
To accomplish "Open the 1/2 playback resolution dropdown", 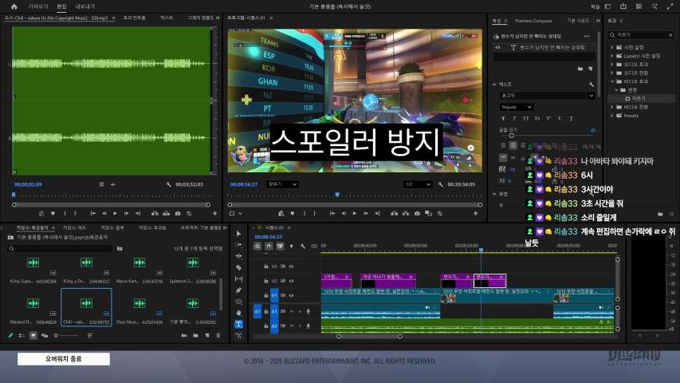I will (417, 184).
